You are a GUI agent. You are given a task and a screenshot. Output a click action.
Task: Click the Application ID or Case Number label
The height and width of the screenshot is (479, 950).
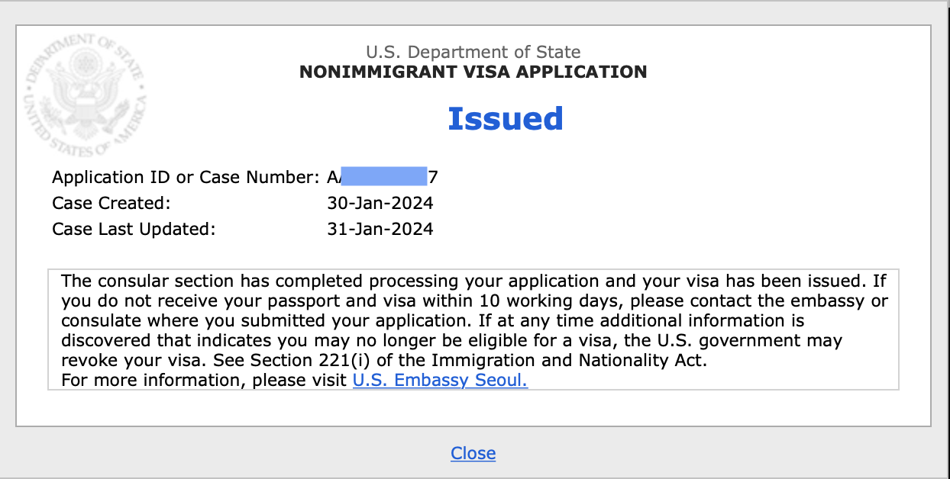point(186,178)
